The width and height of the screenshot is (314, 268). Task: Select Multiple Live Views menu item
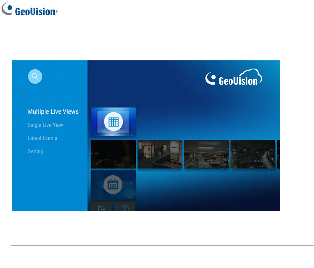tap(53, 111)
